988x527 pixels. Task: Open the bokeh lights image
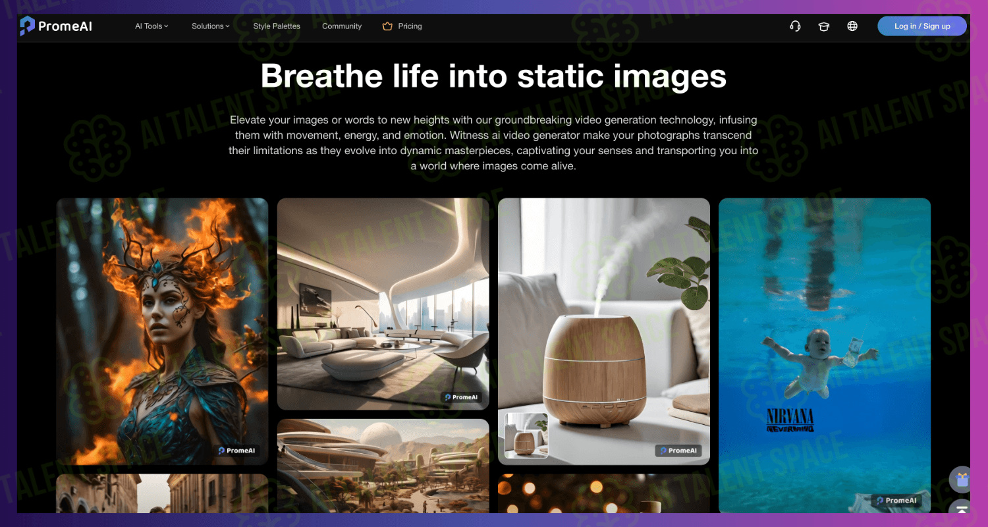(604, 493)
